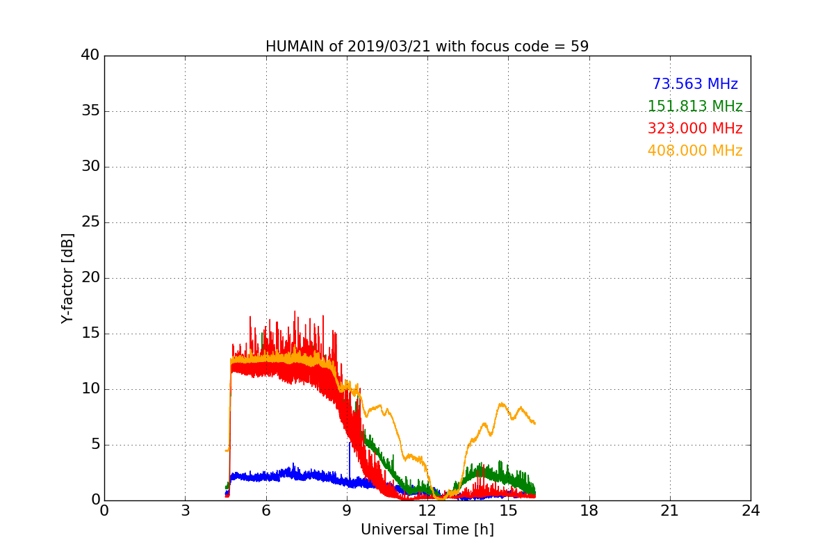The image size is (834, 556).
Task: Click the x-axis tick label '24'
Action: coord(751,511)
